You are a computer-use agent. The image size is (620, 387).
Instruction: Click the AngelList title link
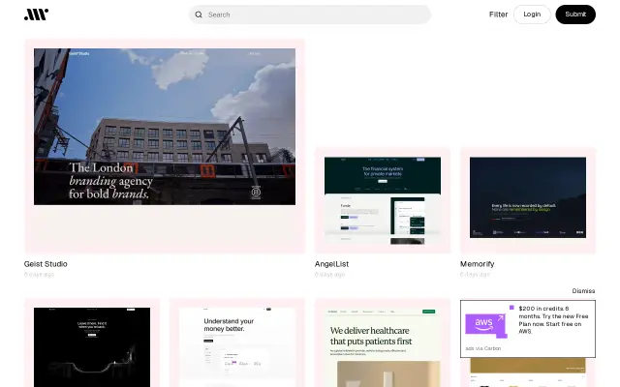(x=331, y=264)
